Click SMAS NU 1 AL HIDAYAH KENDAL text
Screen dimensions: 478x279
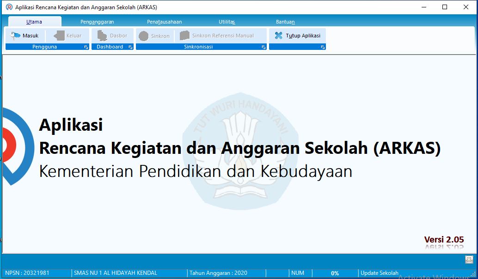(116, 273)
